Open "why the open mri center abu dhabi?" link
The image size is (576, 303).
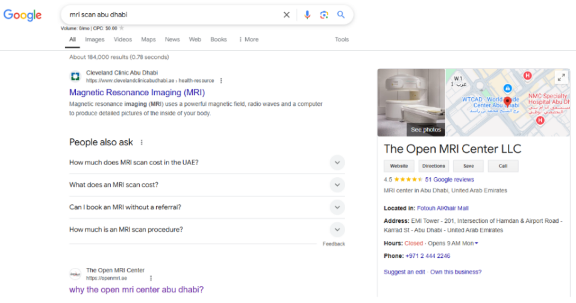coord(136,289)
